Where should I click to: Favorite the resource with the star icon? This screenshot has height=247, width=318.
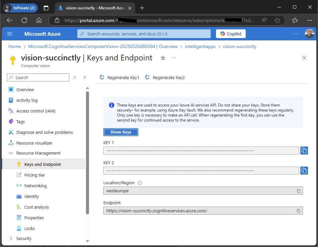pyautogui.click(x=163, y=58)
